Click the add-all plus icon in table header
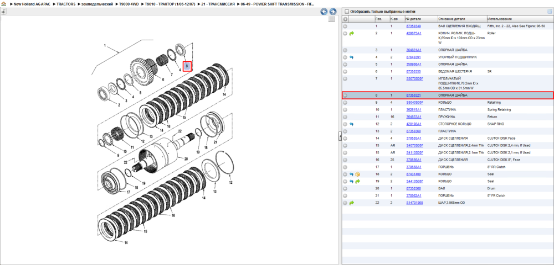554x265 pixels. coord(345,19)
